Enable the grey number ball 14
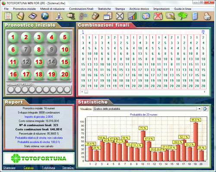 pos(52,62)
